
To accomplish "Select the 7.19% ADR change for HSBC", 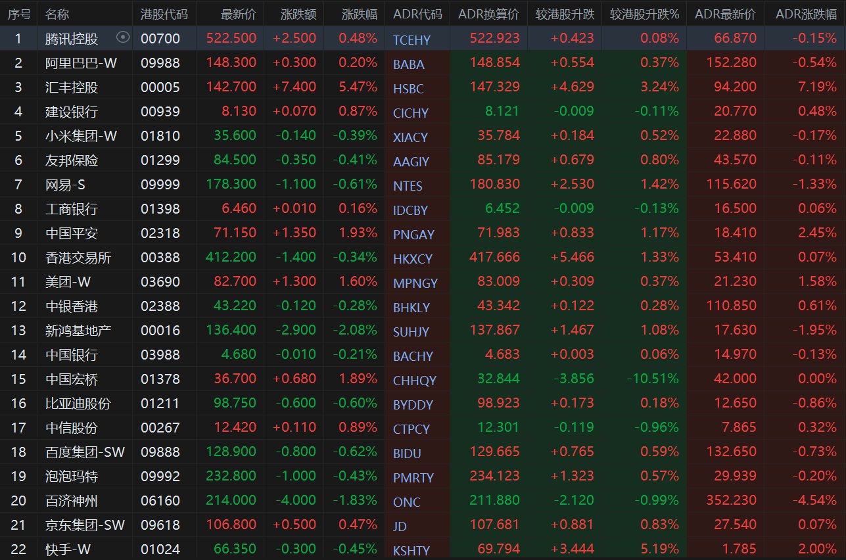I will click(817, 87).
